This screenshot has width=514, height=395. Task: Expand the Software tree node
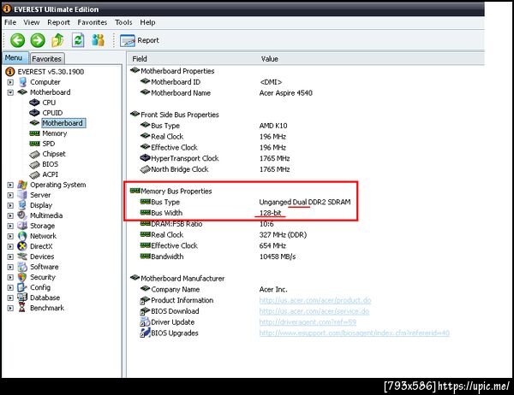point(10,267)
